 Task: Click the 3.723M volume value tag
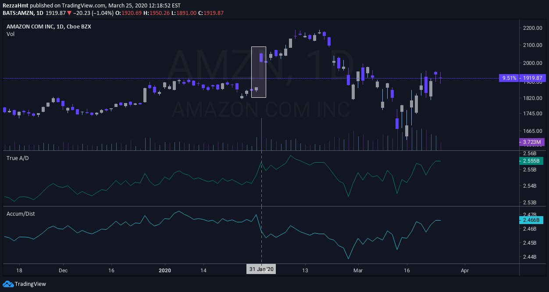(532, 142)
